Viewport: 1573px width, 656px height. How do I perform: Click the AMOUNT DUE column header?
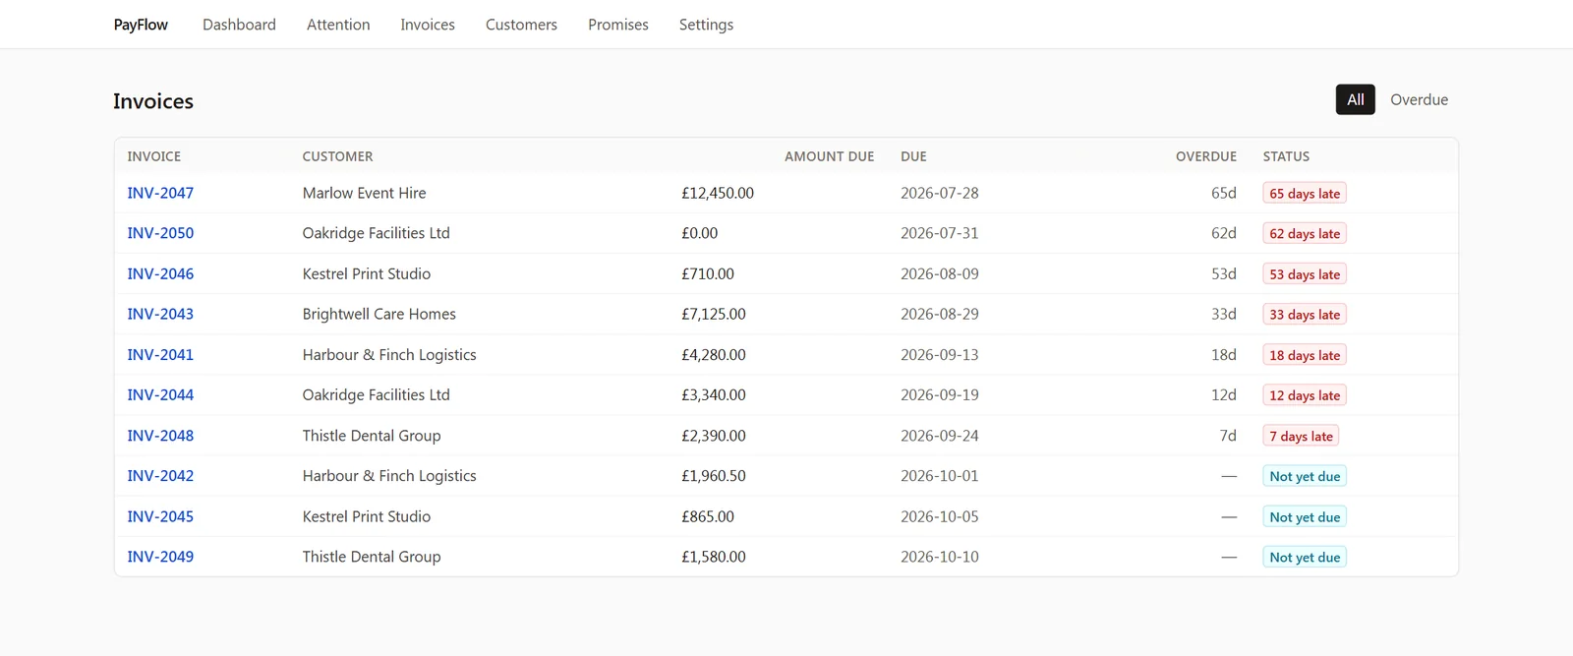click(x=829, y=156)
